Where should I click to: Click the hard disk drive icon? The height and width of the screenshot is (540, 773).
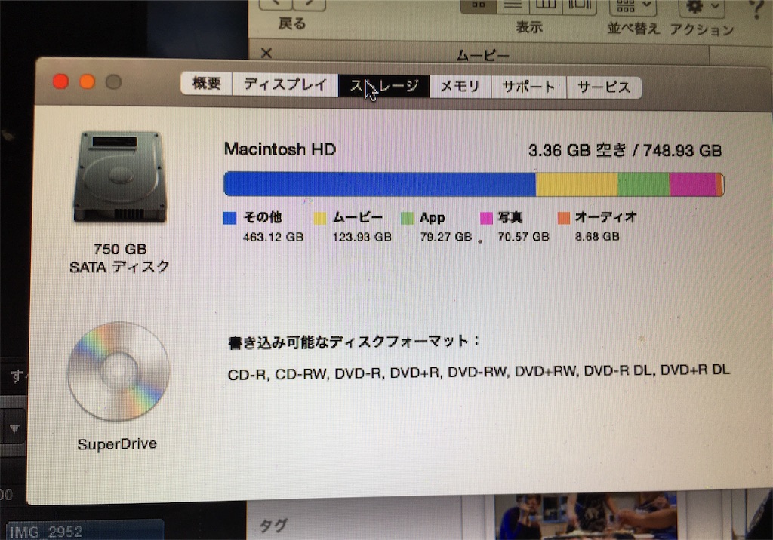(119, 177)
